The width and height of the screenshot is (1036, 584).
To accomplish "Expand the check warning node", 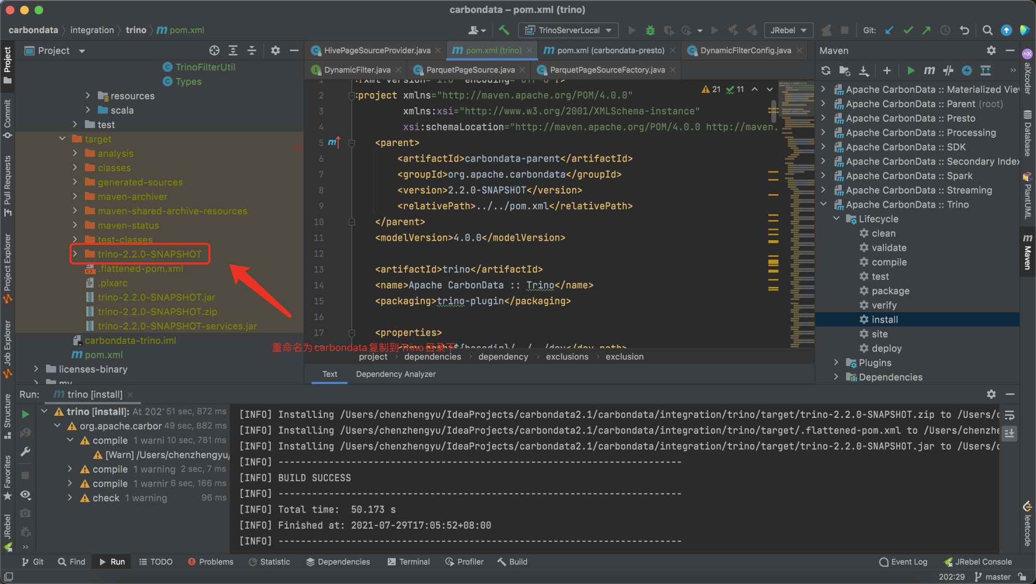I will click(70, 498).
